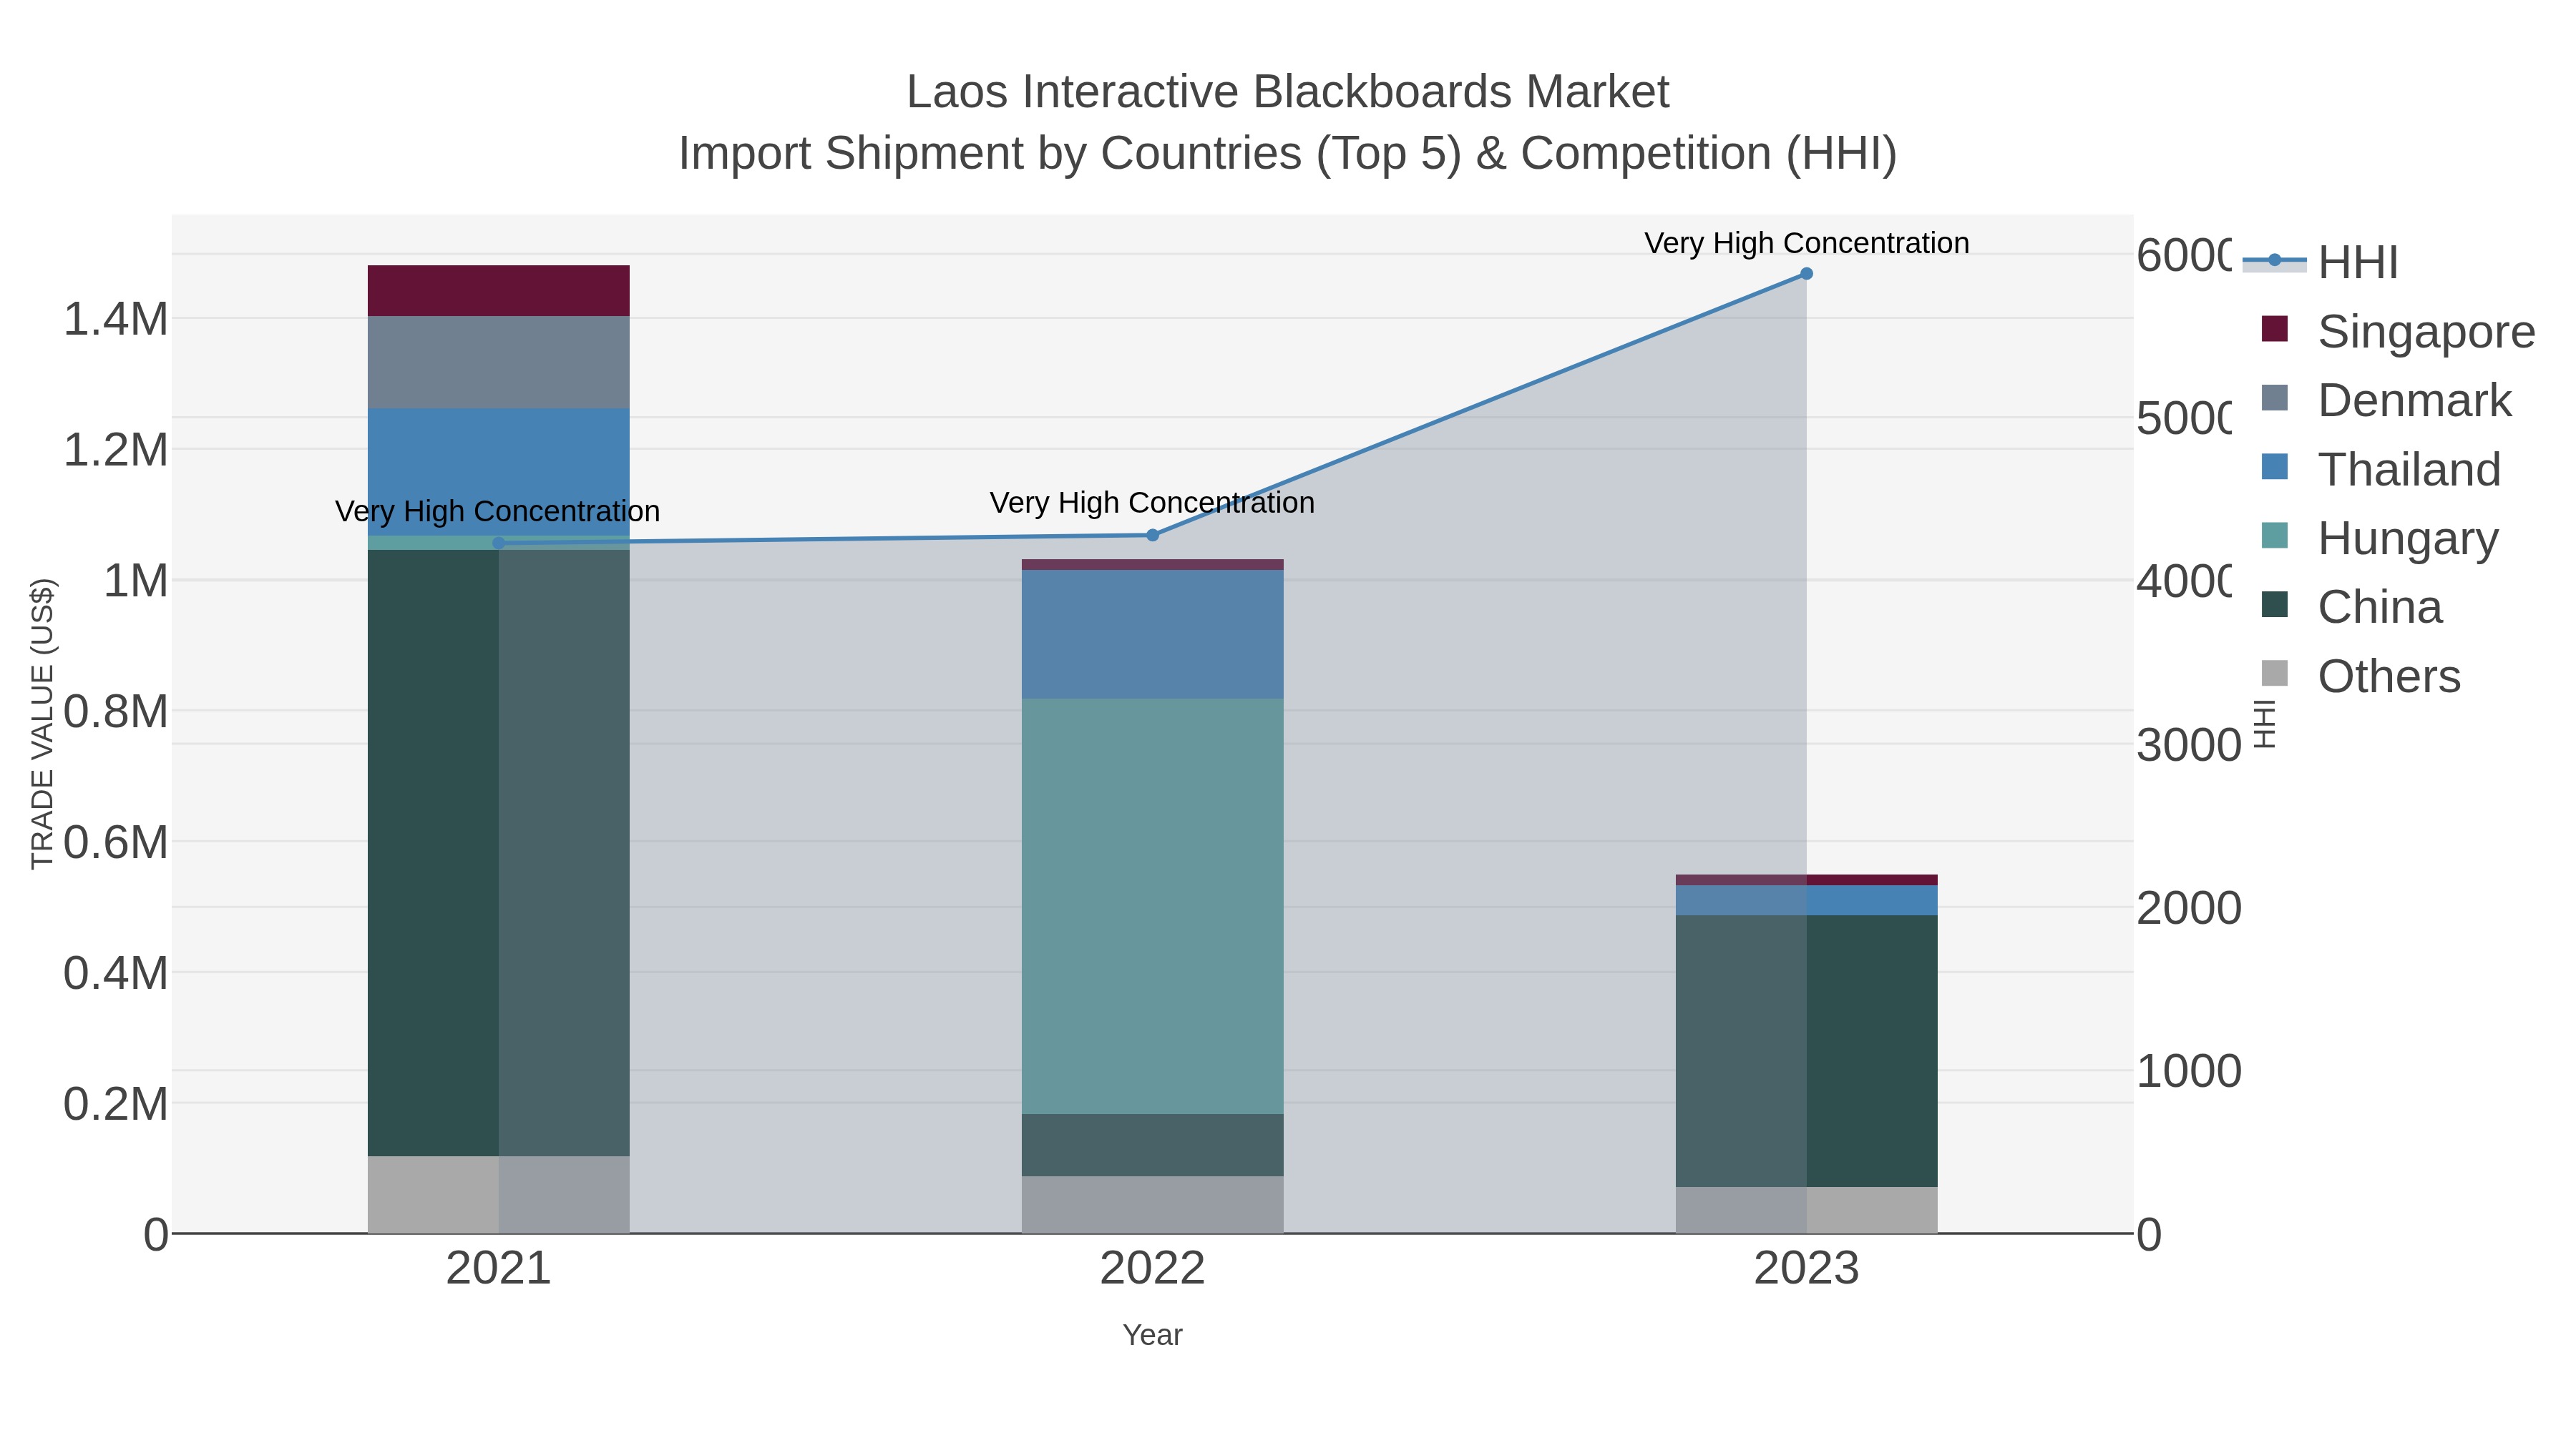Click 'Very High Concentration' label near 2021
Viewport: 2576px width, 1448px height.
[x=497, y=512]
